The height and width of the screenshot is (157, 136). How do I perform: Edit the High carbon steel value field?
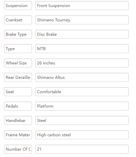coord(82,135)
